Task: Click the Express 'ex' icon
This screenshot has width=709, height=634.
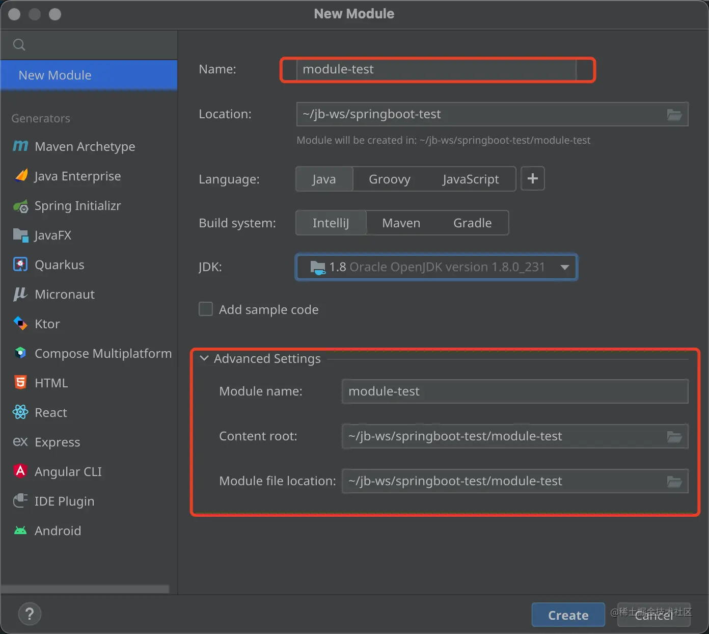Action: point(20,441)
